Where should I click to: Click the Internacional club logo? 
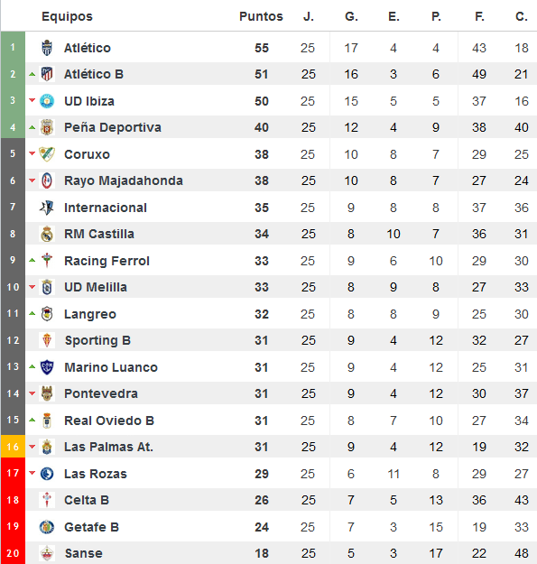[x=47, y=208]
